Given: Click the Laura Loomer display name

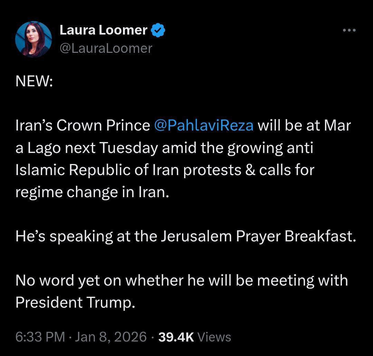Looking at the screenshot, I should [103, 30].
